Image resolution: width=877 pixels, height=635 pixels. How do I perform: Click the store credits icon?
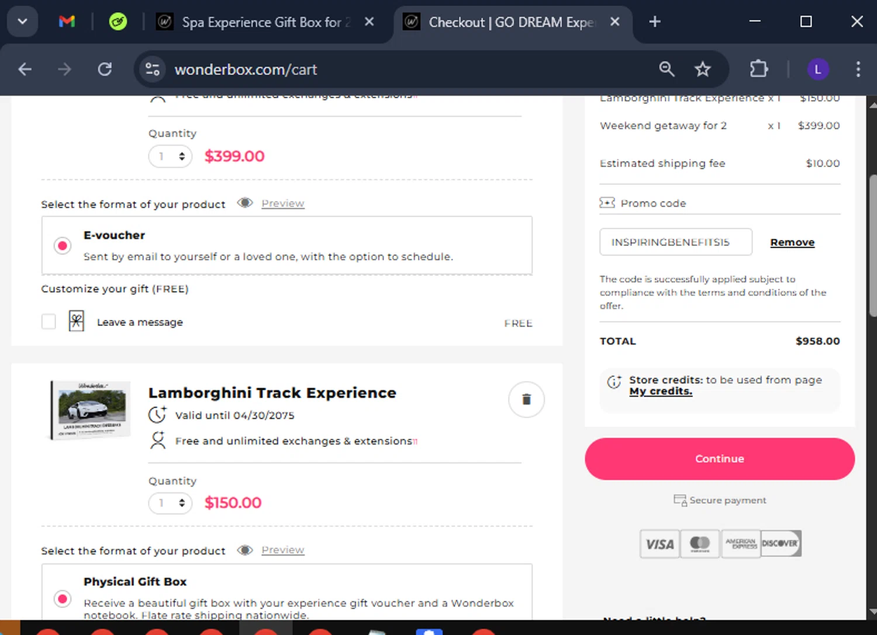614,381
